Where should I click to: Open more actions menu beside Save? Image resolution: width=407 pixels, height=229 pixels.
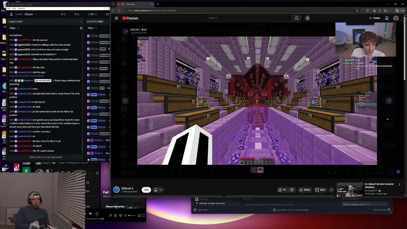coord(331,190)
